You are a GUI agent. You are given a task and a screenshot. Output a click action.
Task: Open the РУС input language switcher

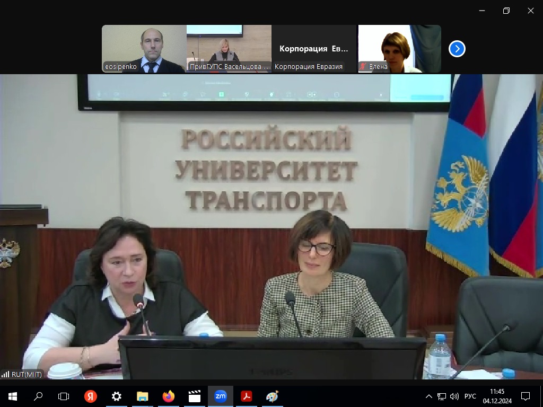tap(470, 396)
